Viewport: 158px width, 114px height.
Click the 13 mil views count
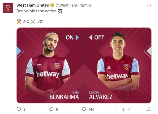[126, 109]
